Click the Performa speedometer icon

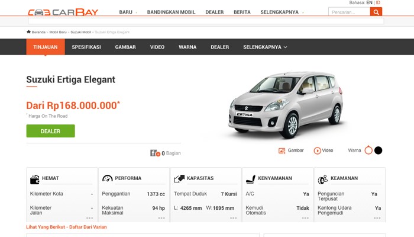pos(107,178)
